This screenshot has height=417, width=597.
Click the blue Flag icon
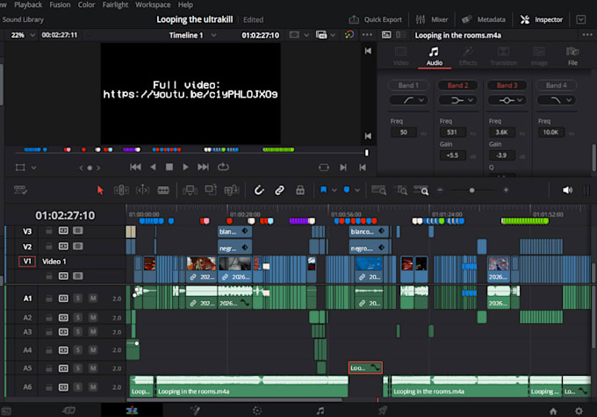(x=323, y=190)
